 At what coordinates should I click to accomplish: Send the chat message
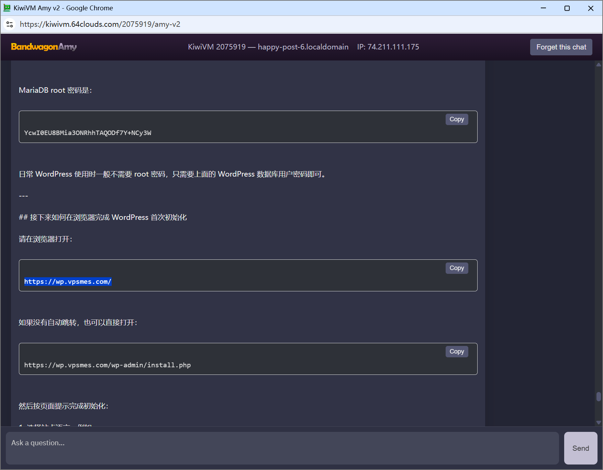[581, 448]
